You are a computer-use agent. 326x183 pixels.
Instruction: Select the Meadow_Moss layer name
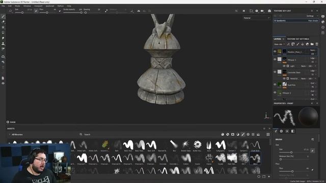(x=295, y=52)
